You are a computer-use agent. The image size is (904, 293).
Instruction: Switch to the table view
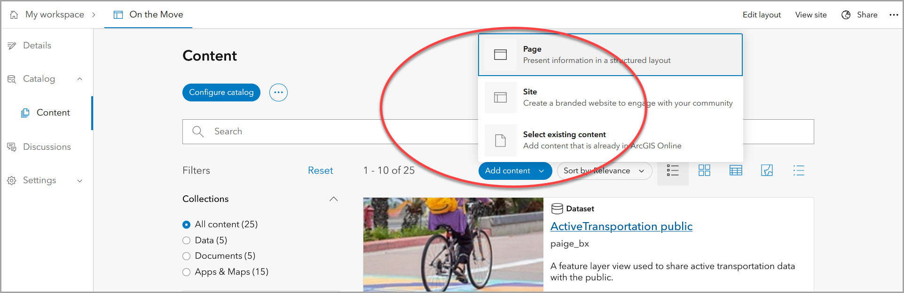[x=736, y=170]
